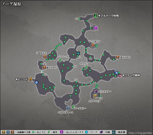The height and width of the screenshot is (135, 153).
Task: Click the ベルベーヌ herb label
Action: coord(63,57)
